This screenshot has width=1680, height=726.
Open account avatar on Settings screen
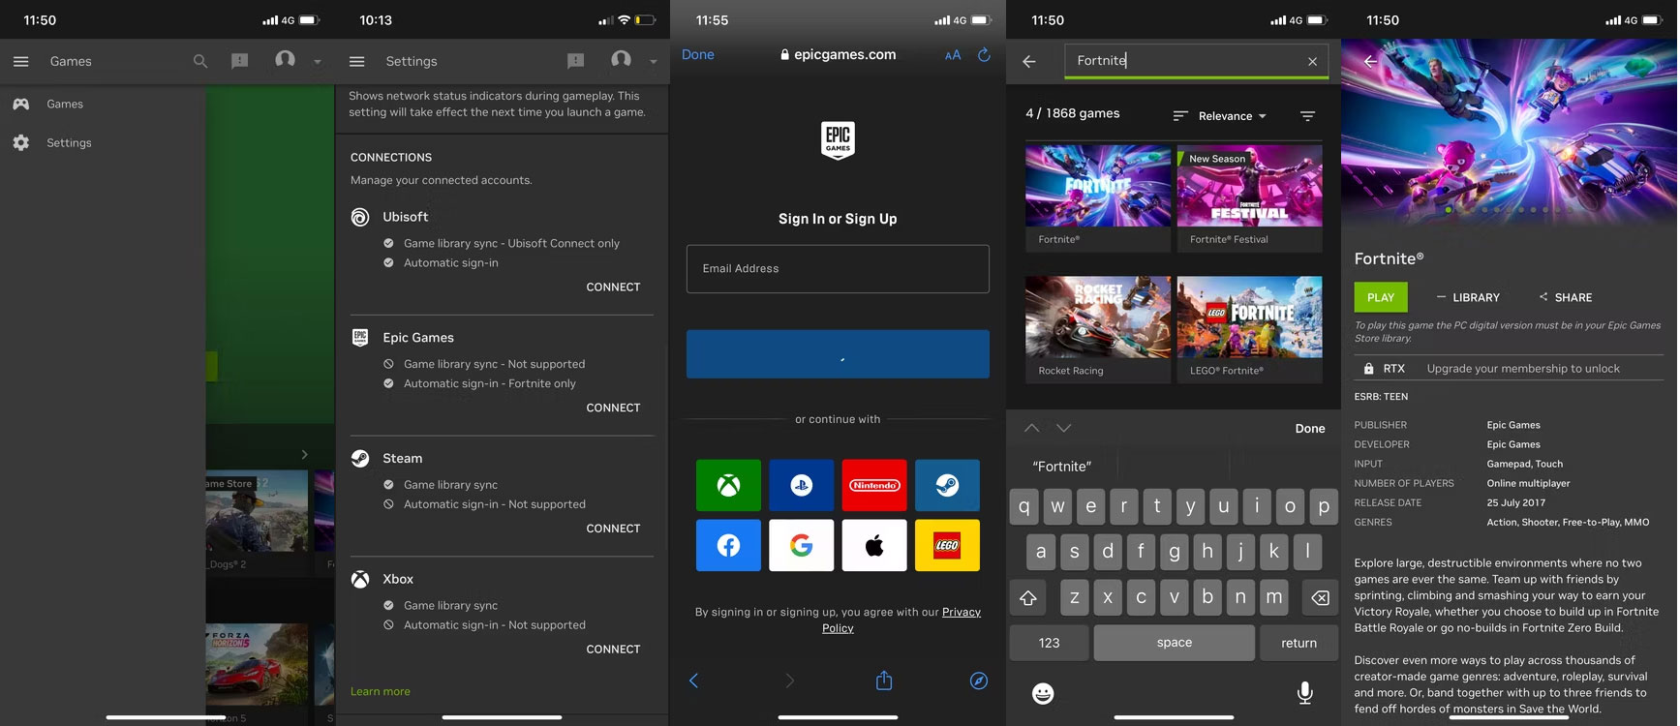(x=621, y=60)
